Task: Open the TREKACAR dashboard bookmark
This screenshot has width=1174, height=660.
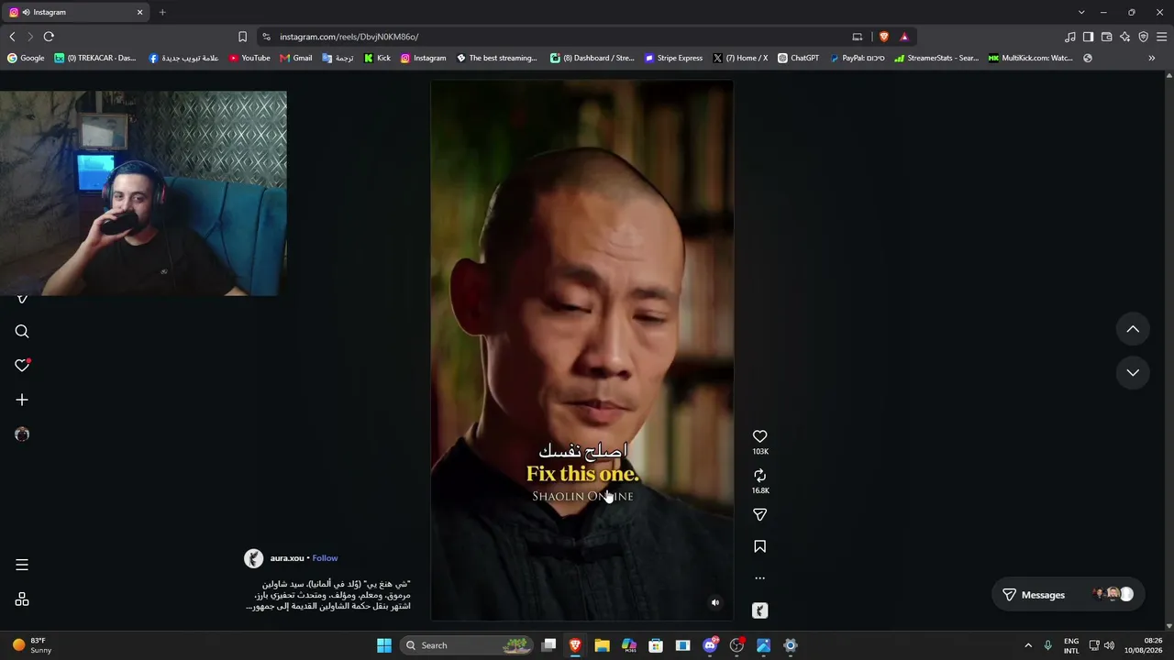Action: (x=95, y=58)
